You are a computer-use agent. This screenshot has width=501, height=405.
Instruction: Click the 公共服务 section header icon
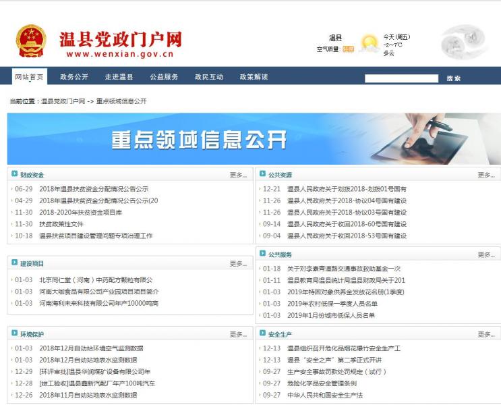click(263, 254)
